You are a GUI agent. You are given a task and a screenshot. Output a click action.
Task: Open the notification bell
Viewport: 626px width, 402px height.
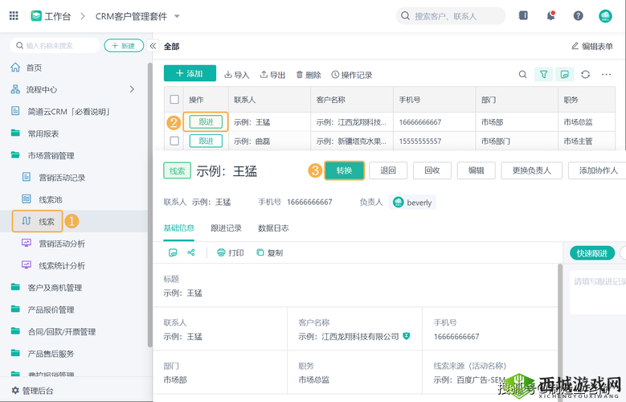551,16
